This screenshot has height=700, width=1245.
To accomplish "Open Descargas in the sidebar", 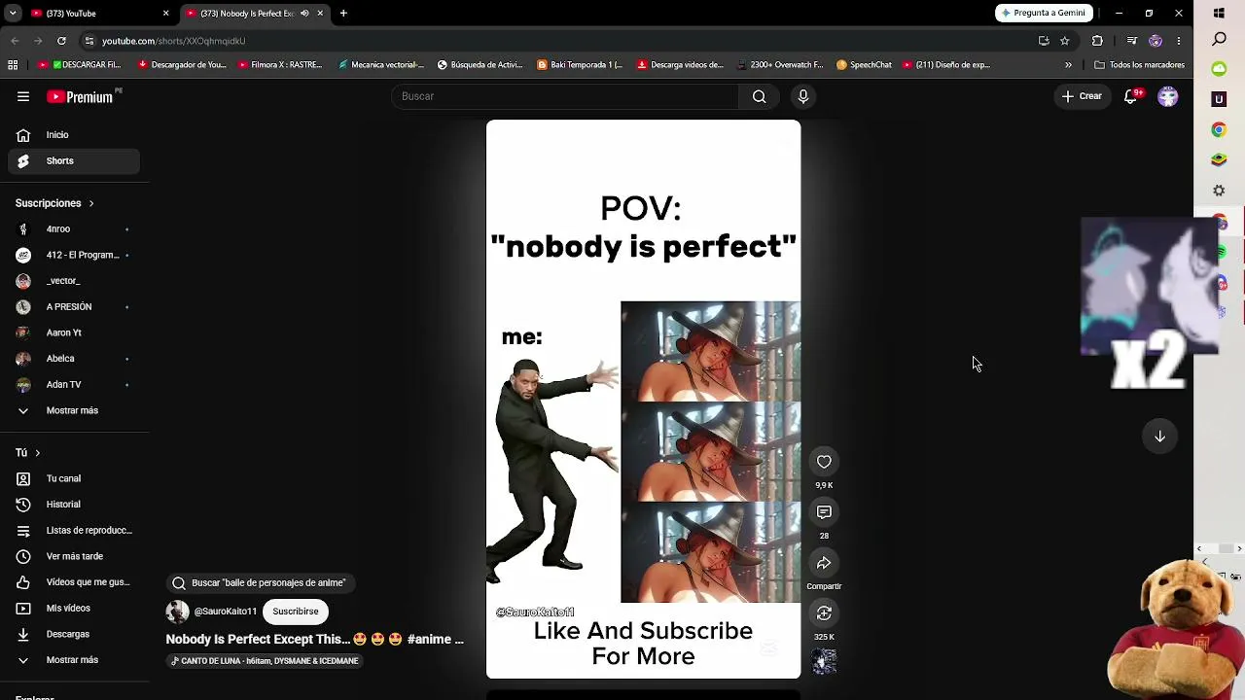I will [x=74, y=634].
